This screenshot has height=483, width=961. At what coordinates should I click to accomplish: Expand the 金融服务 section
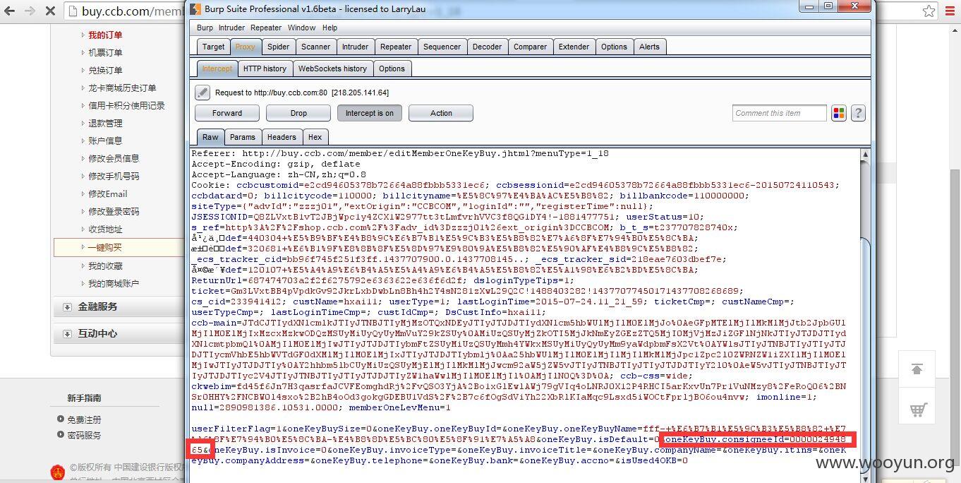pos(97,306)
